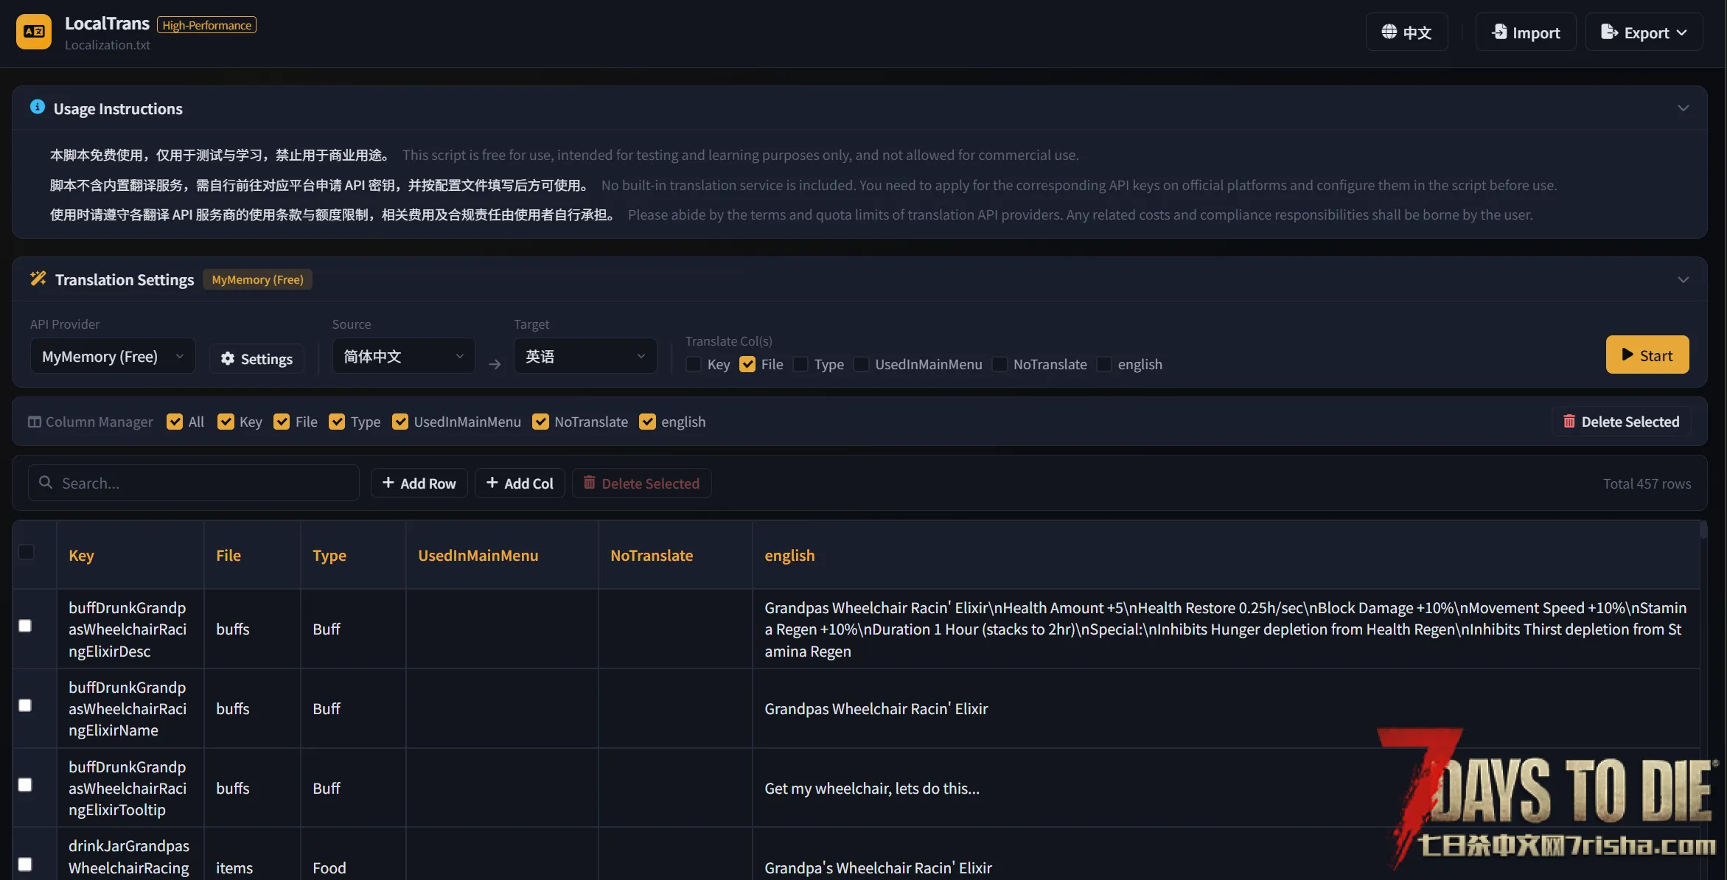Click the Translation Settings wand icon

(38, 279)
